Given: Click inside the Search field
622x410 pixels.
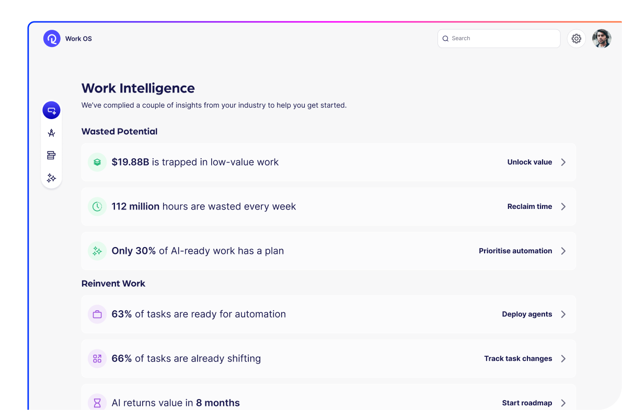Looking at the screenshot, I should click(x=498, y=38).
